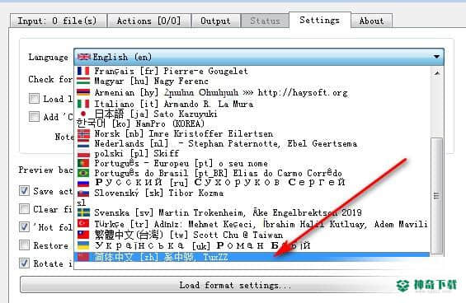Choose Norsk [nb] language option
The height and width of the screenshot is (303, 466).
click(252, 134)
